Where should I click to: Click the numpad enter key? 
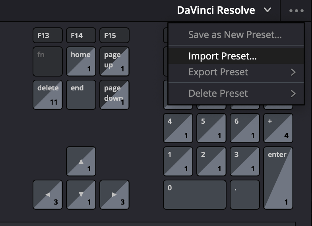click(x=278, y=178)
